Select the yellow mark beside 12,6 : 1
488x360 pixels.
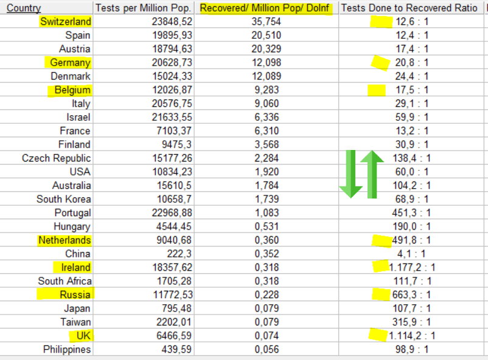point(382,22)
